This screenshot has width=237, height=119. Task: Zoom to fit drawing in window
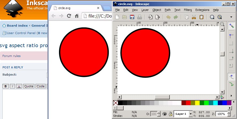219,17
